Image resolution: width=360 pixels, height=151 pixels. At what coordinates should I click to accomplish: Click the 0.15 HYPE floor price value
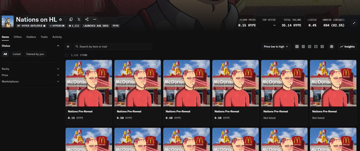(247, 25)
